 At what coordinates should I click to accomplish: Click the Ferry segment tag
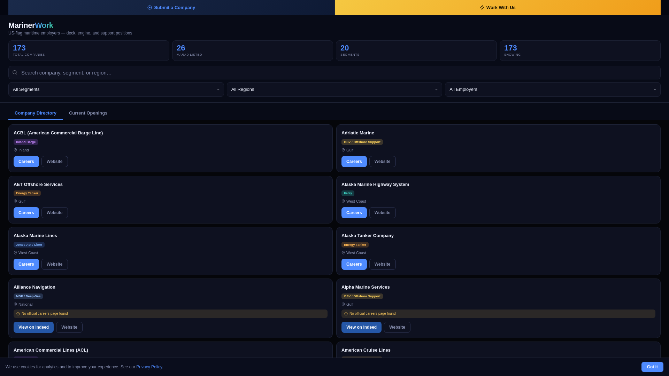[348, 193]
